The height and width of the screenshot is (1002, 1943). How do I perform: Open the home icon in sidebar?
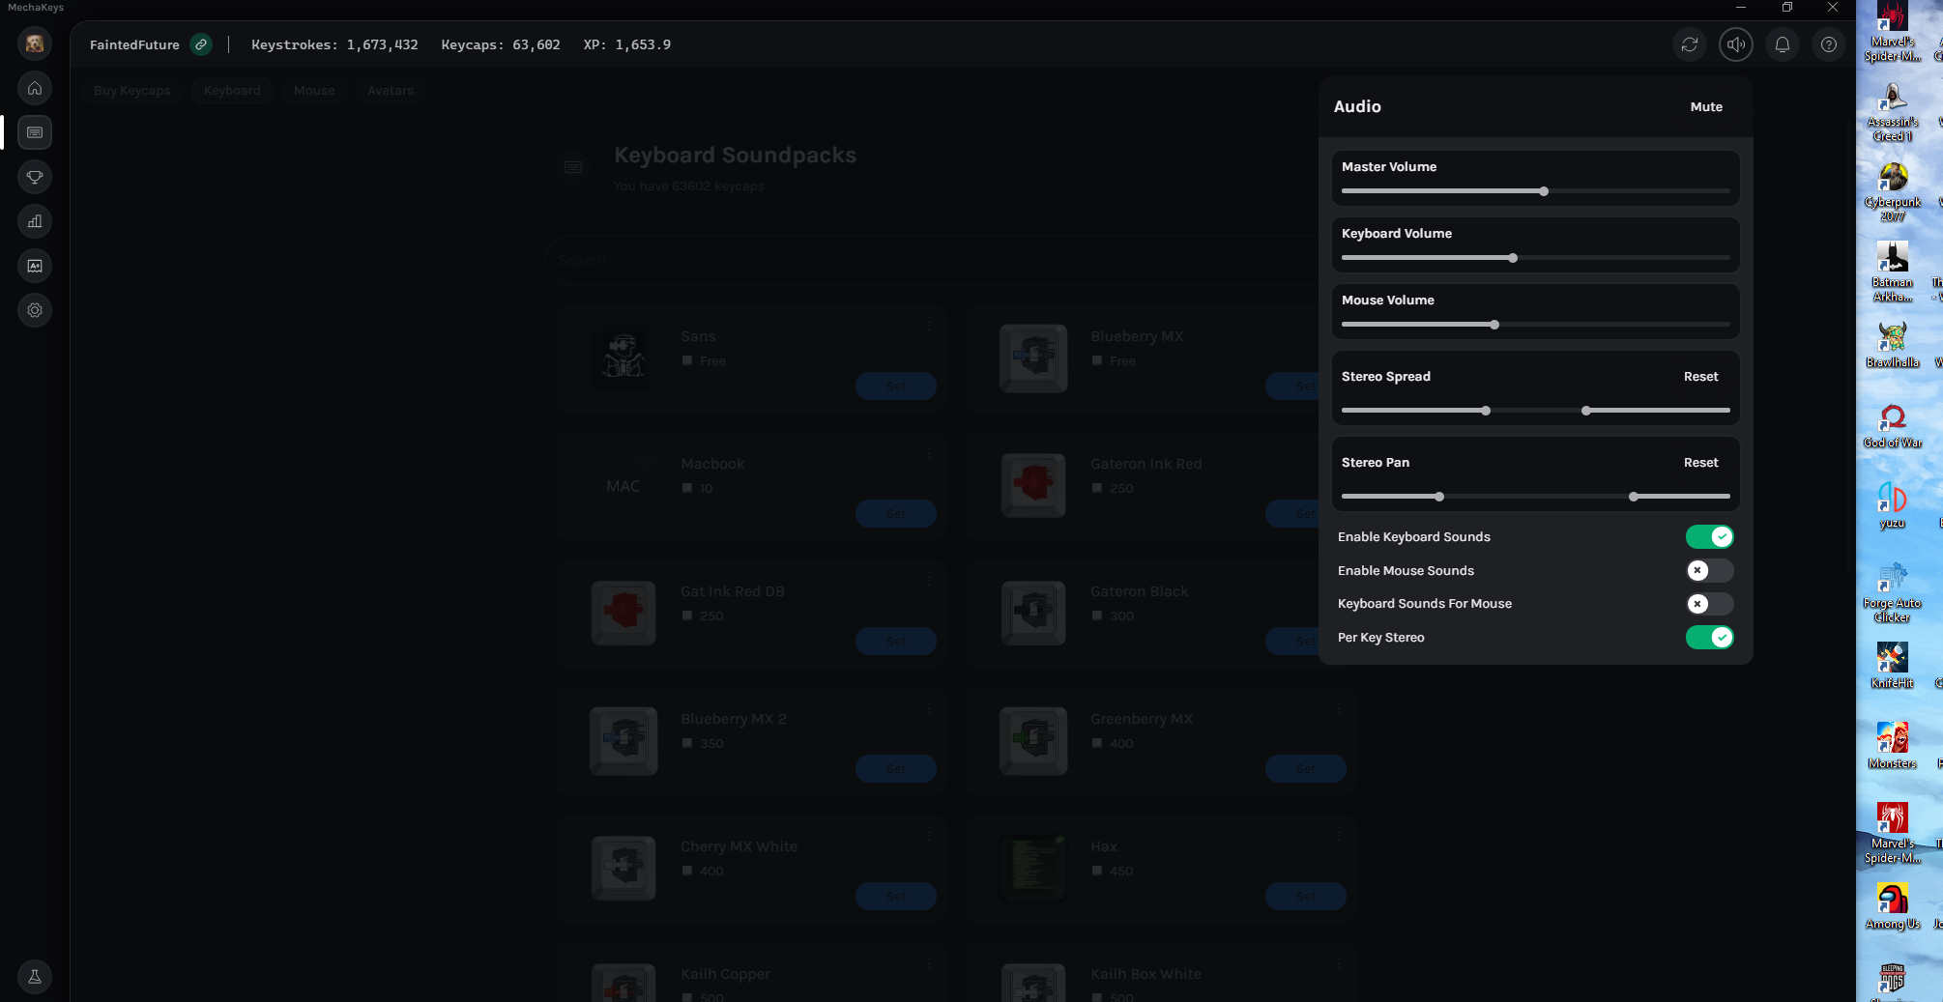tap(35, 88)
